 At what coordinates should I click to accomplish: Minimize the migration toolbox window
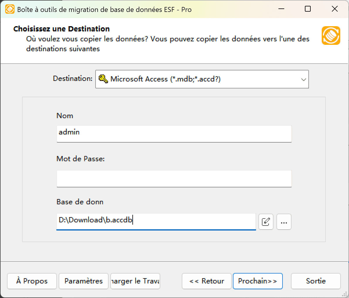coord(281,9)
